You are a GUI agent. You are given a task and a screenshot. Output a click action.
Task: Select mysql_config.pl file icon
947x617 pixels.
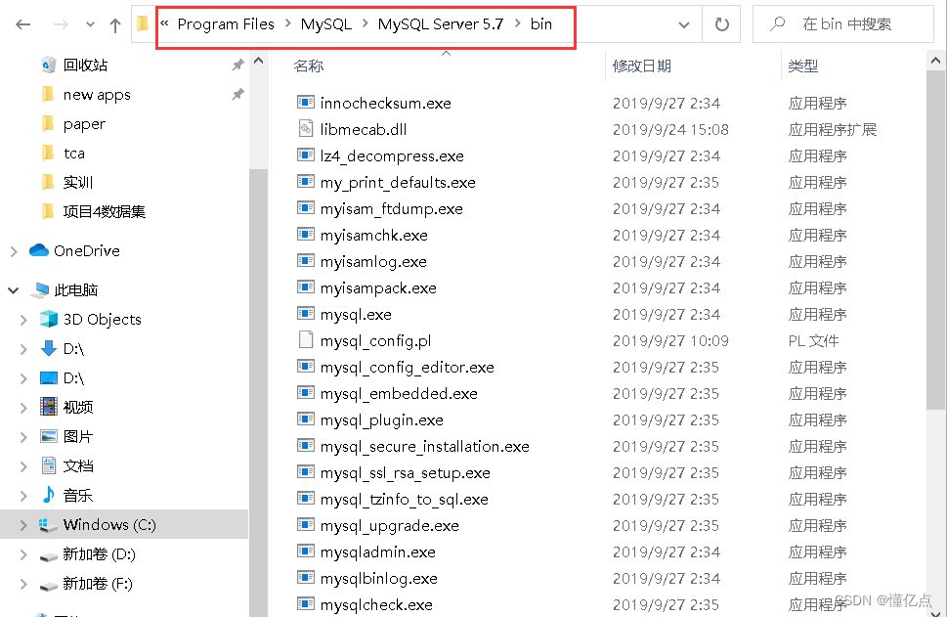[306, 339]
